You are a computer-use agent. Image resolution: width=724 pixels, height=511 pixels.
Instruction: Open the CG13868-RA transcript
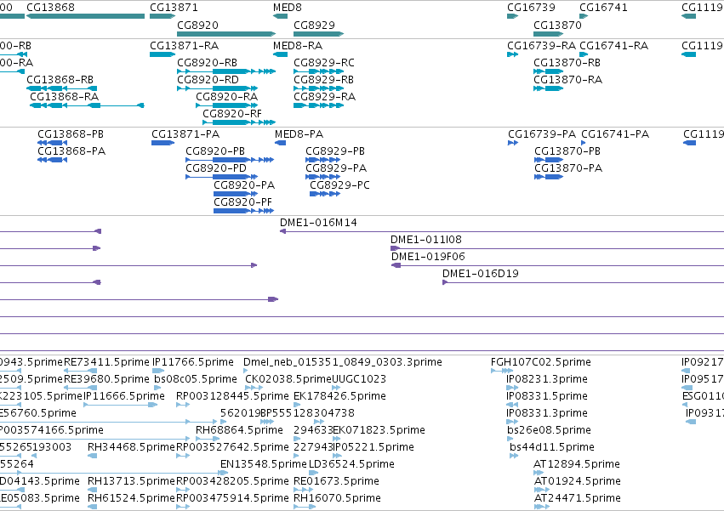pos(87,105)
